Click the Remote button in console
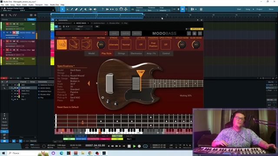 tap(33, 141)
